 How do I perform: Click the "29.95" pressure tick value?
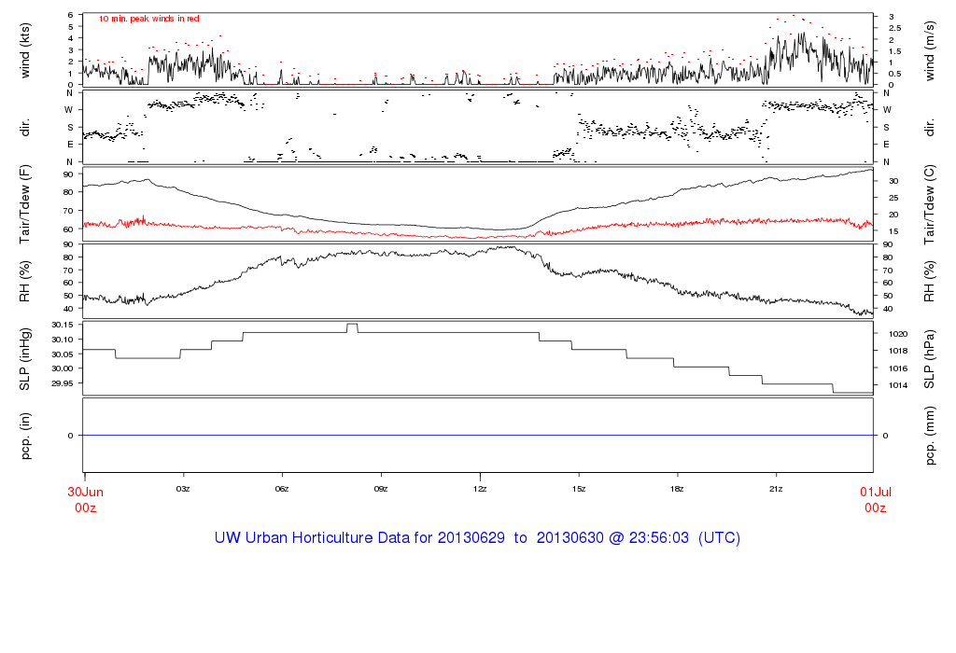(63, 383)
